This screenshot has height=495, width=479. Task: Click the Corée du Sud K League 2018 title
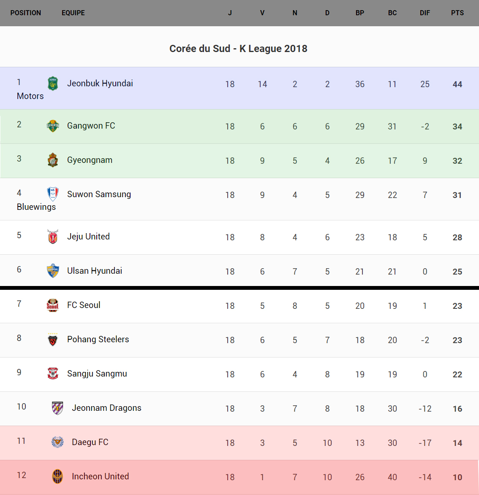238,49
